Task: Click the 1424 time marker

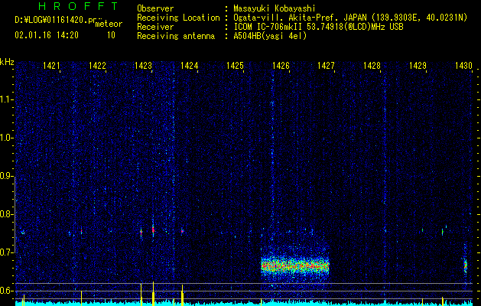Action: (x=190, y=65)
